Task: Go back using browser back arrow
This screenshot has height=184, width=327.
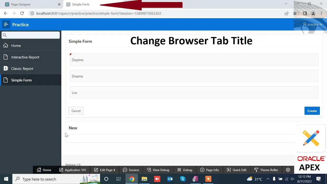Action: [6, 13]
